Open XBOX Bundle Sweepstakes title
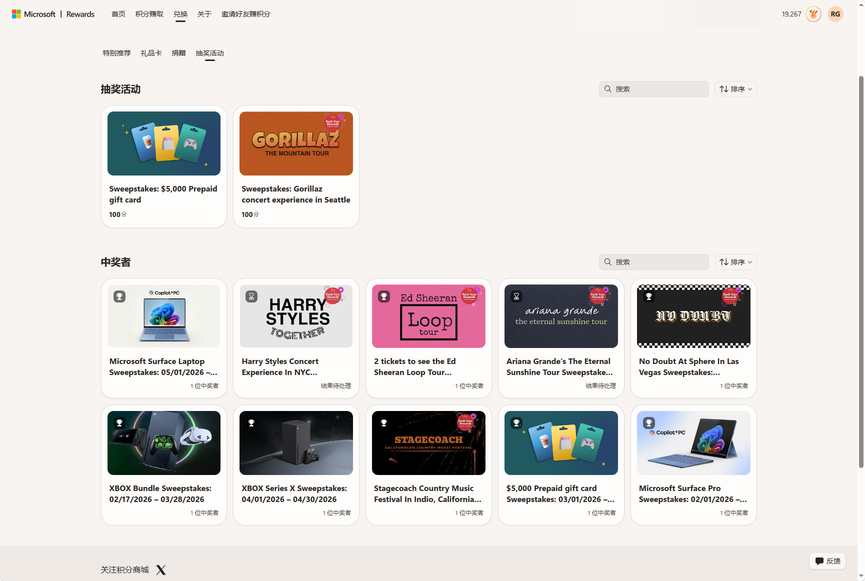The height and width of the screenshot is (581, 865). 160,494
